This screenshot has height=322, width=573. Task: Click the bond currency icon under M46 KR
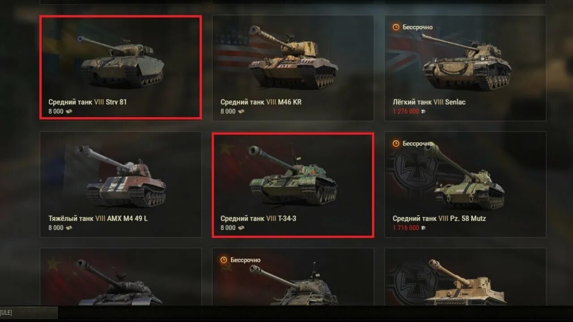coord(241,111)
